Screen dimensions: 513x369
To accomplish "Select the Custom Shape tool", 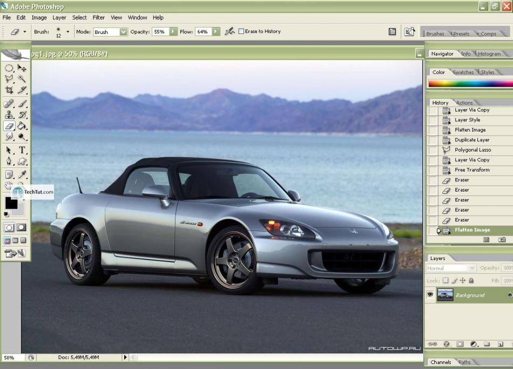I will tap(22, 161).
